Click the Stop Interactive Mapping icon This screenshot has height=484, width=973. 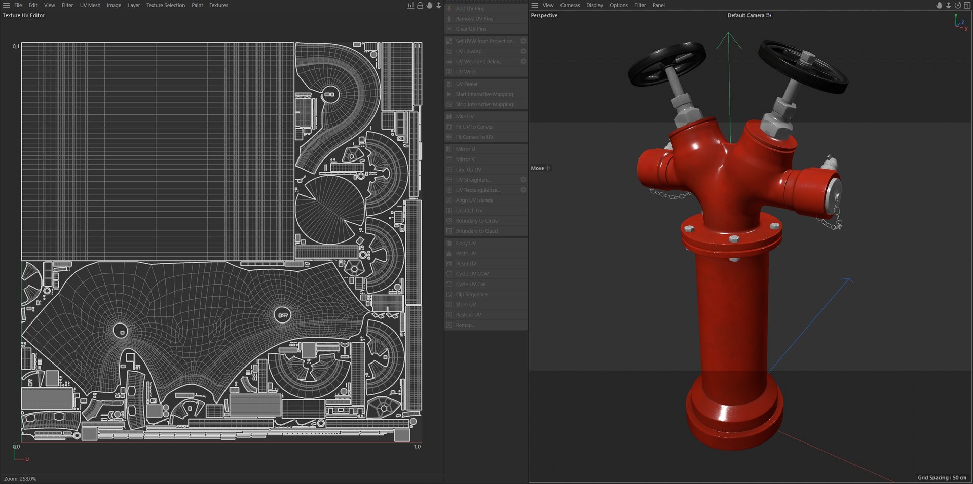449,104
